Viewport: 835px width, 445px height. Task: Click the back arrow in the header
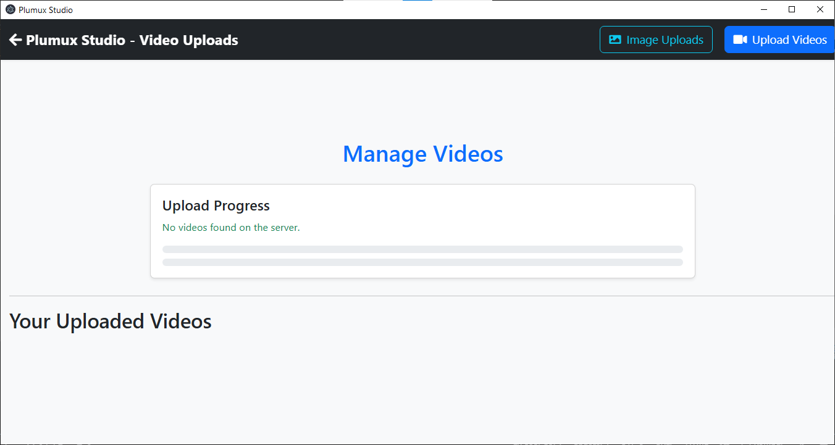(14, 40)
